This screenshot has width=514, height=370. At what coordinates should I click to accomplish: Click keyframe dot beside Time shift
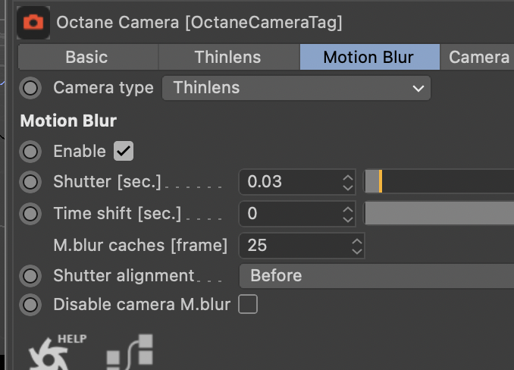30,214
